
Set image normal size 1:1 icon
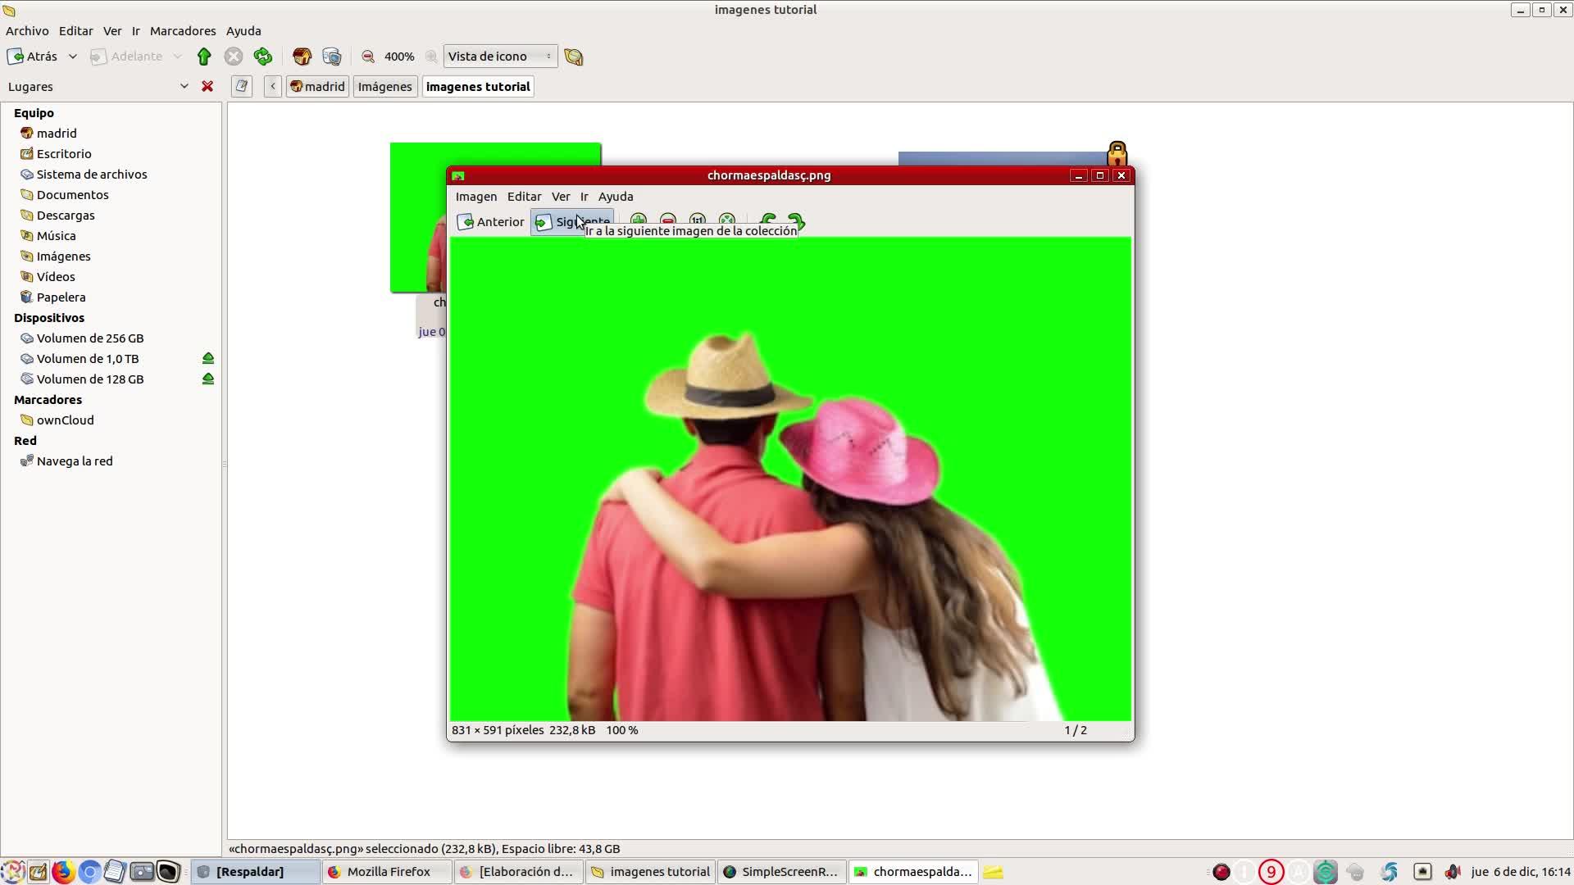(x=698, y=219)
